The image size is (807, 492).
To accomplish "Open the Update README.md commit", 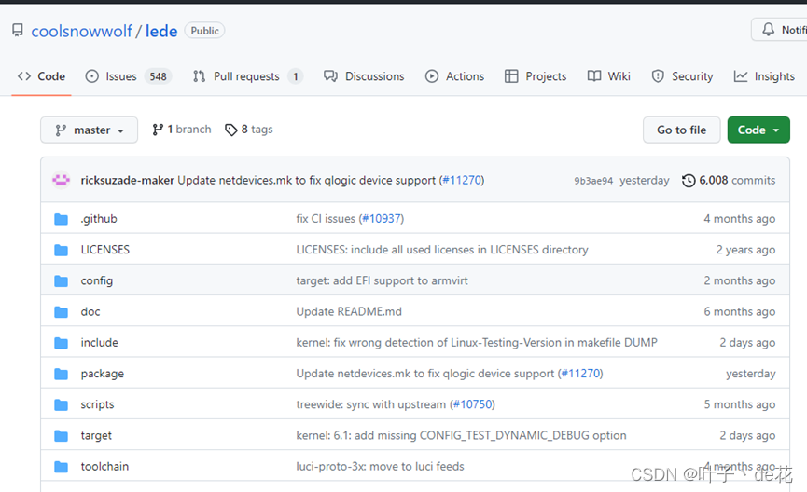I will [x=349, y=311].
